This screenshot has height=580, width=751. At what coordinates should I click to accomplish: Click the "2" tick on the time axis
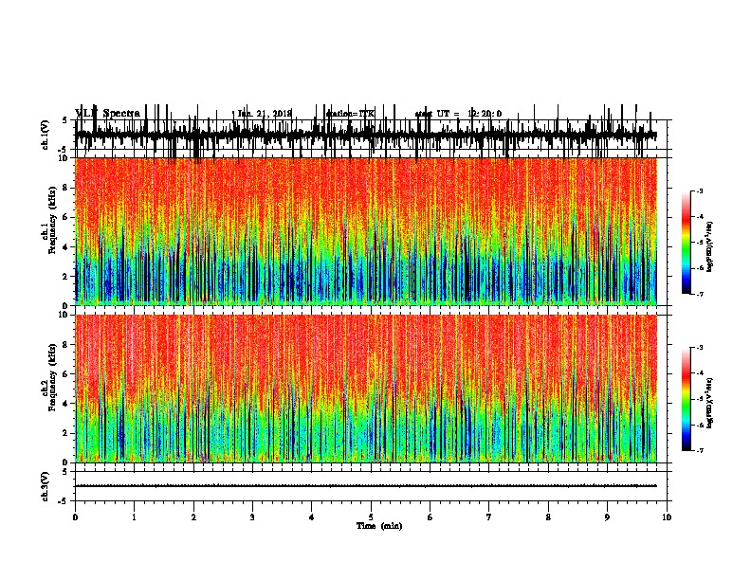coord(193,517)
